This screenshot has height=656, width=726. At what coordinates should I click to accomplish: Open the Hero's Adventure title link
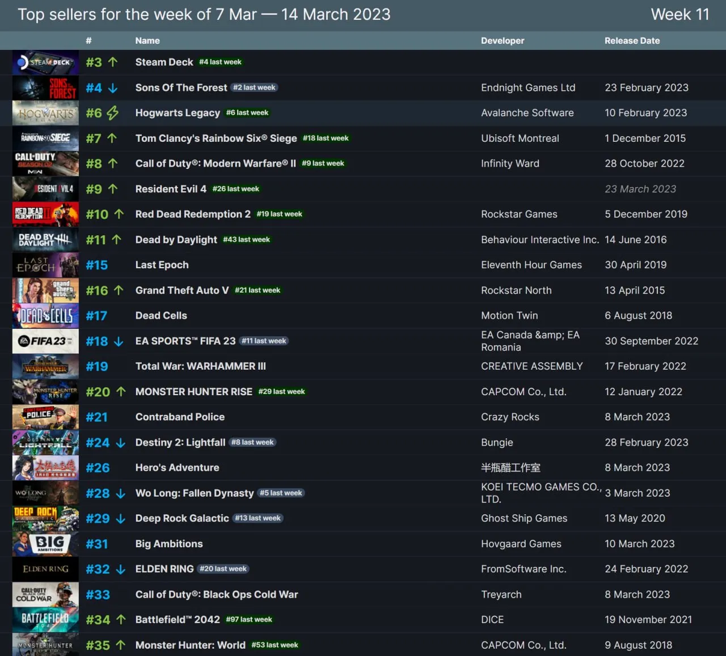click(x=177, y=468)
